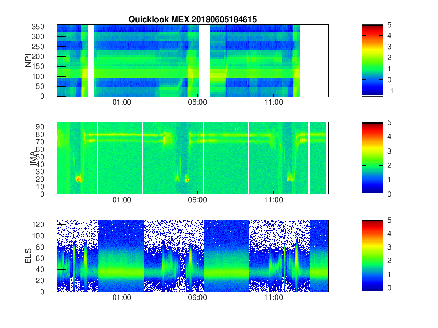Click the 01:00 time label under IMA panel
The image size is (438, 328).
[x=122, y=200]
